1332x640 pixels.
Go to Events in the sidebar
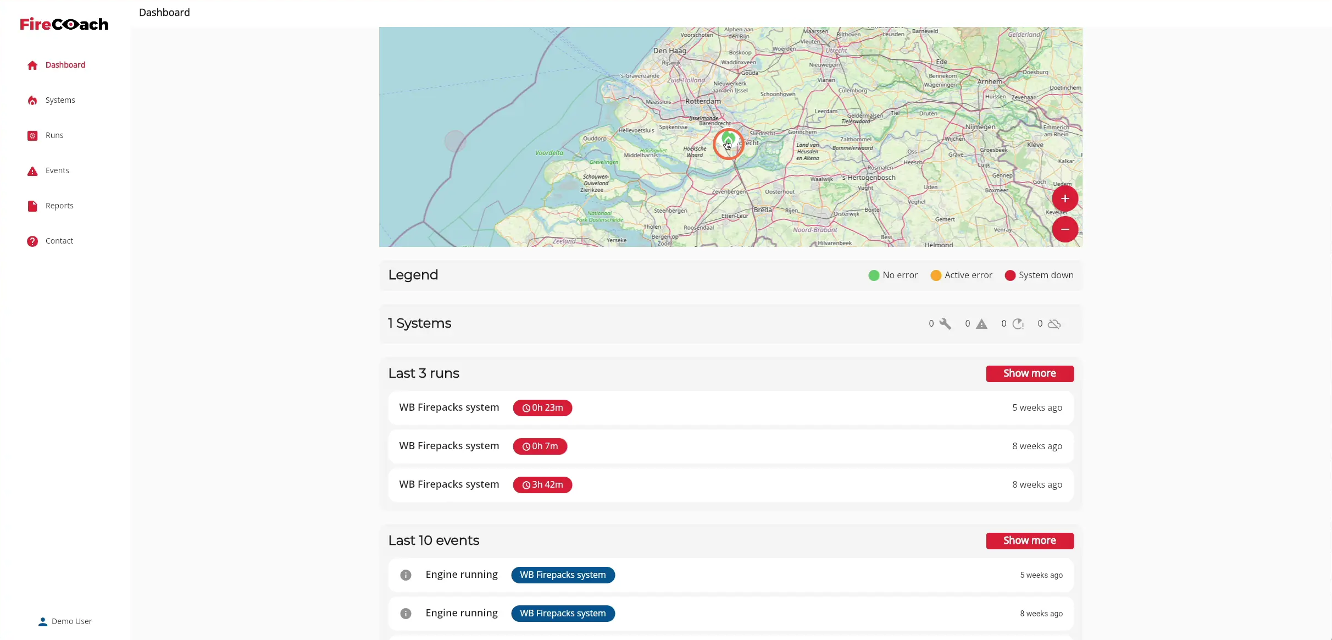pos(57,170)
